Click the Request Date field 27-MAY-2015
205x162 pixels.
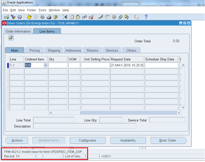[x=127, y=65]
